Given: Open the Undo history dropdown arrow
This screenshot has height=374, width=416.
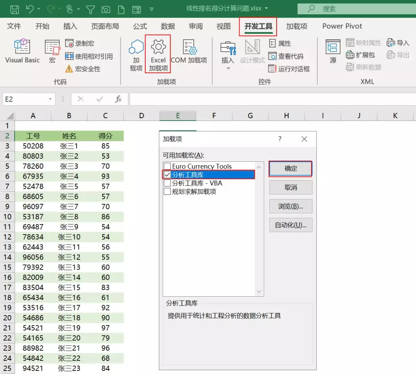Looking at the screenshot, I should click(x=39, y=9).
